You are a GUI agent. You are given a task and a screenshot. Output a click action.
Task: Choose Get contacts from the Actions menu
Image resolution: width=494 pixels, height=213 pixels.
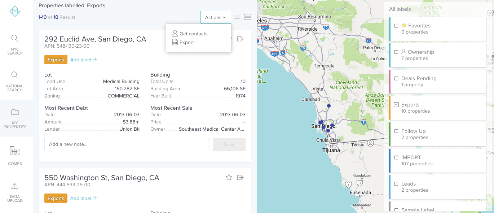tap(193, 34)
